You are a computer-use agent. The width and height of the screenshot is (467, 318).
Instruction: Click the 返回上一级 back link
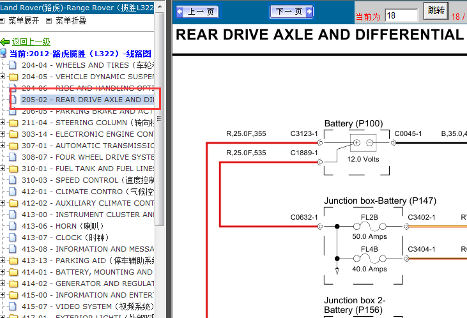pyautogui.click(x=31, y=42)
